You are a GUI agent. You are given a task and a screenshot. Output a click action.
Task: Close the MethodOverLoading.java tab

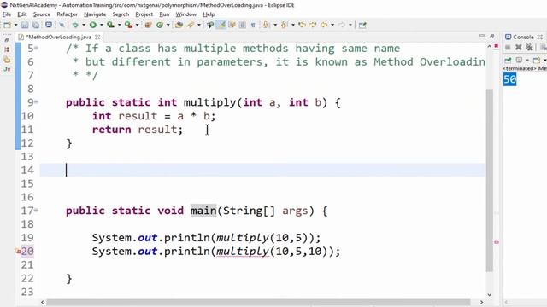pyautogui.click(x=97, y=37)
